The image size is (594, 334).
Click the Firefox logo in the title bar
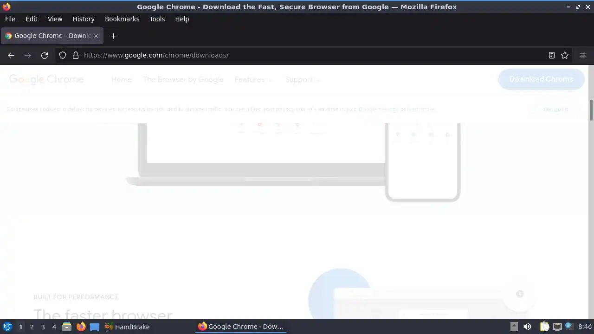[6, 6]
